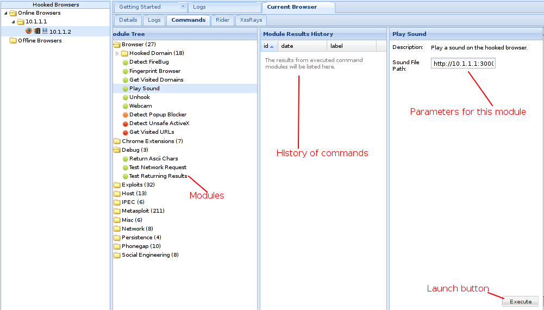The image size is (544, 310).
Task: Collapse the 10.1.1.1 tree node
Action: (x=14, y=22)
